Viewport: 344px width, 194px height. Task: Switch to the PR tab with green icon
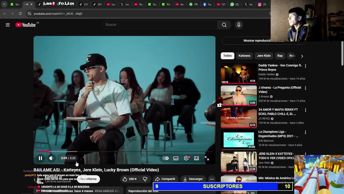pos(193,4)
